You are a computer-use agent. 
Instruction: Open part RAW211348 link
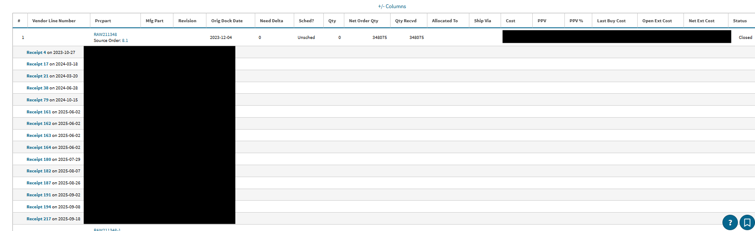pos(105,35)
